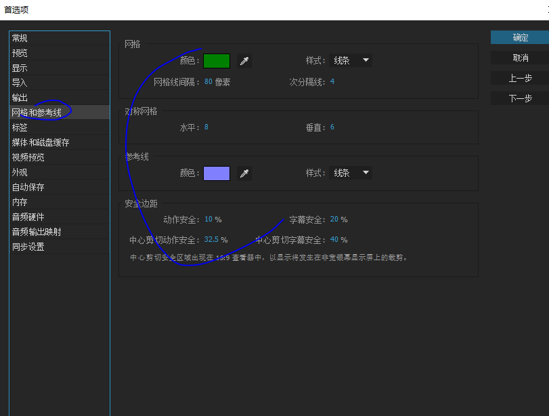
Task: Go back using the 上一步 button
Action: (518, 78)
